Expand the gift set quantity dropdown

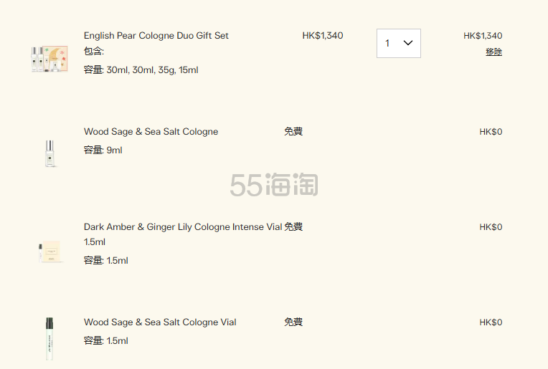399,43
